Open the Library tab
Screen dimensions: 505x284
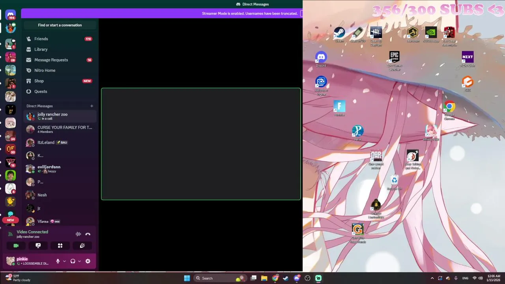pos(60,49)
